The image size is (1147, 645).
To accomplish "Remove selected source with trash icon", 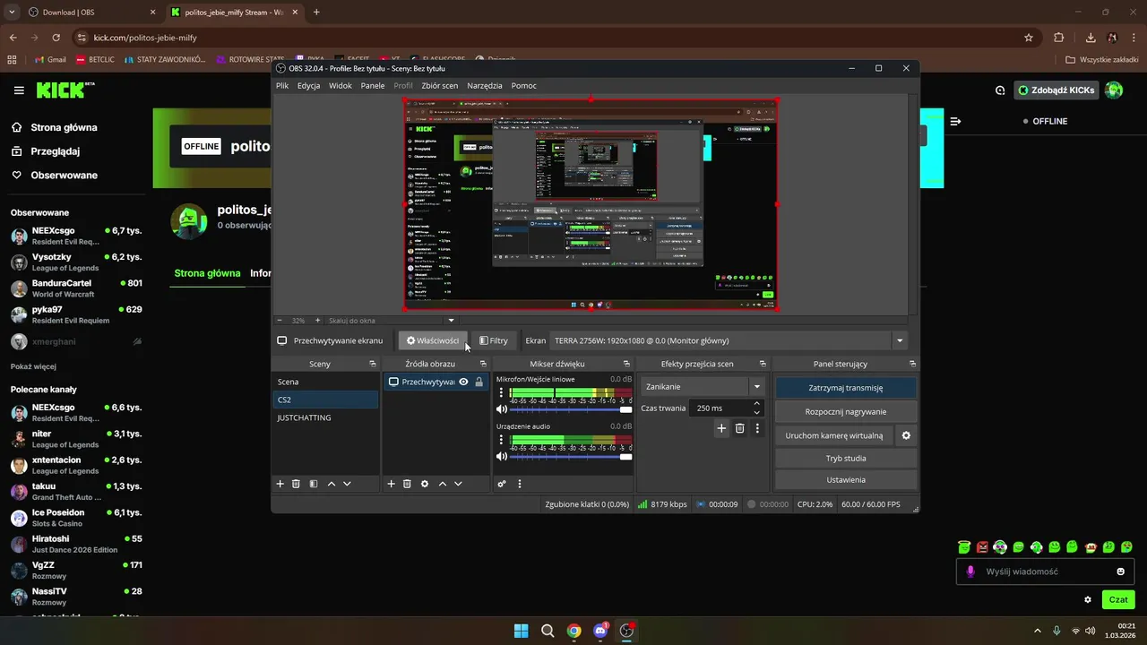I will pyautogui.click(x=407, y=484).
